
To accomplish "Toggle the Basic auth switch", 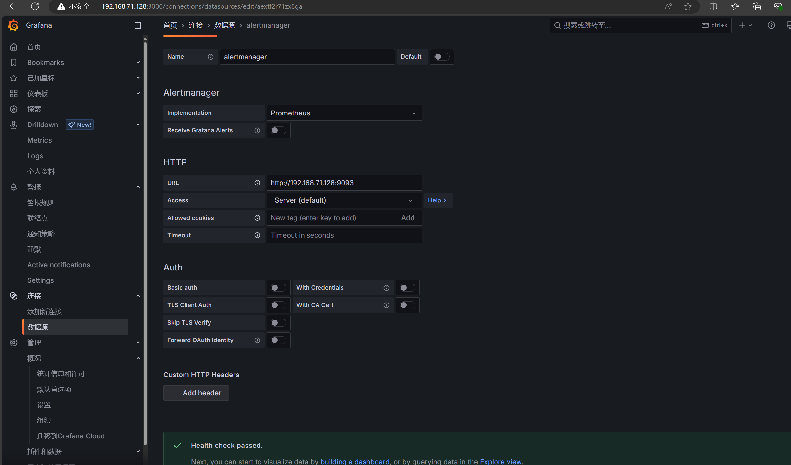I will click(x=279, y=288).
